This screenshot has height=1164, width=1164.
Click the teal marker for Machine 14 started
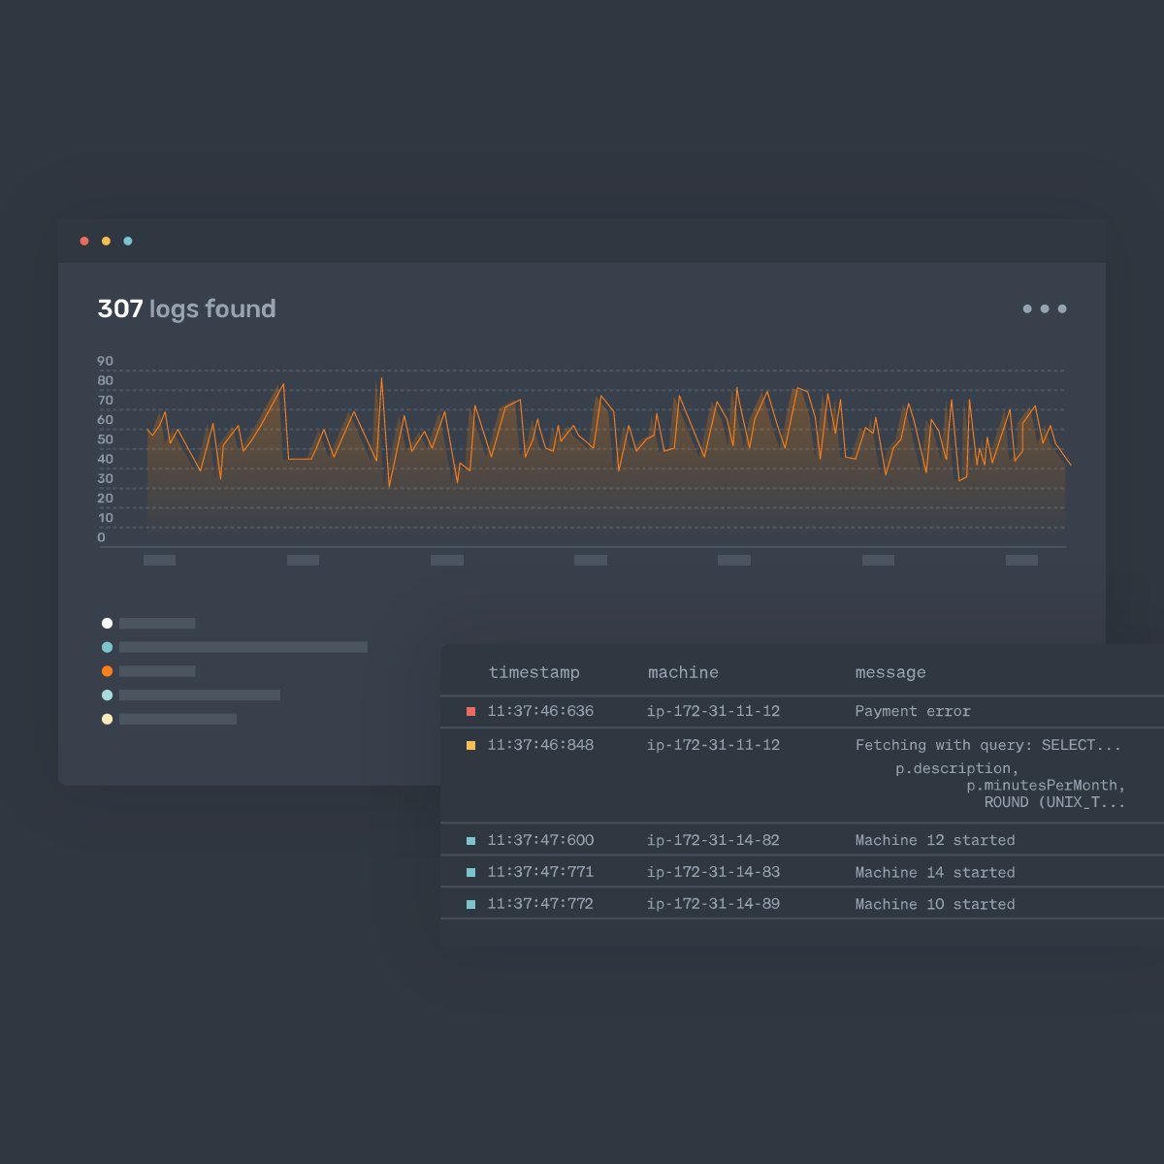click(x=470, y=872)
